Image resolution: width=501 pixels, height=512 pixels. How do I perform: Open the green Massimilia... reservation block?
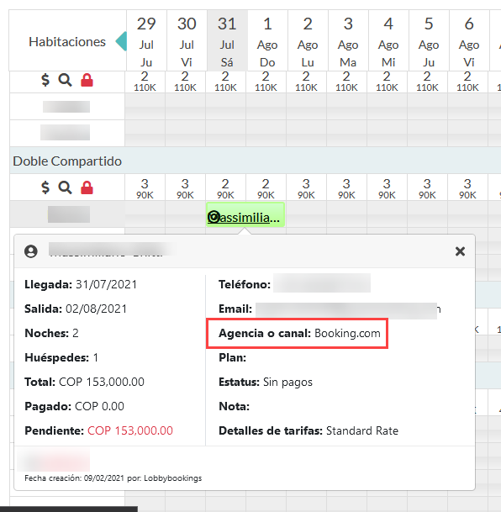coord(245,214)
